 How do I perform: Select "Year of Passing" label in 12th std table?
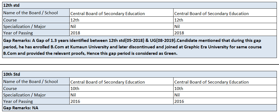tap(18, 33)
